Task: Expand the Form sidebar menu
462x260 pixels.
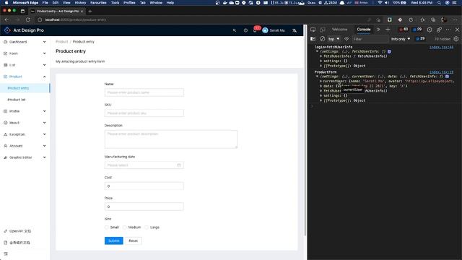Action: 25,53
